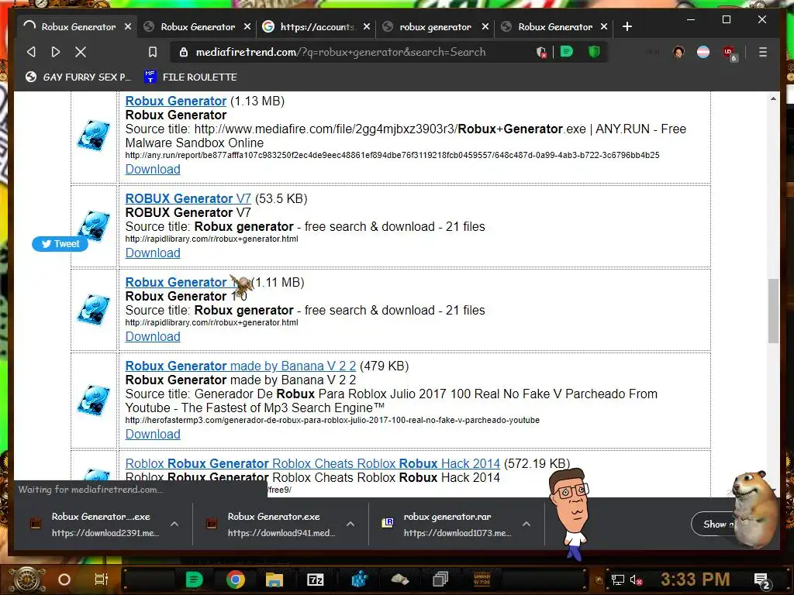794x595 pixels.
Task: Click the Show all downloads button
Action: [715, 524]
